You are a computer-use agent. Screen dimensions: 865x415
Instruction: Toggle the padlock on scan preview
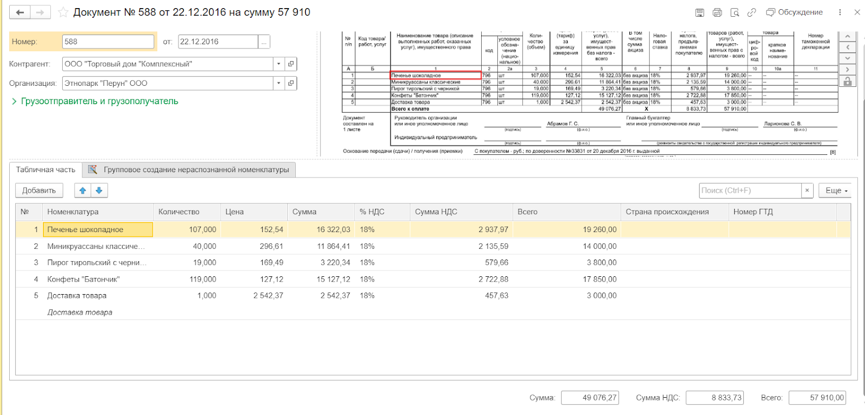(847, 81)
